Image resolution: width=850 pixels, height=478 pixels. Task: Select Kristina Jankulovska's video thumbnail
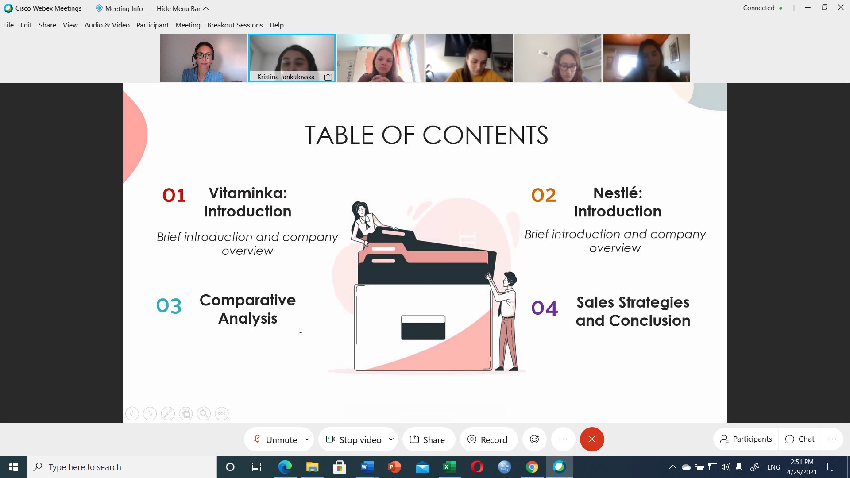tap(292, 58)
